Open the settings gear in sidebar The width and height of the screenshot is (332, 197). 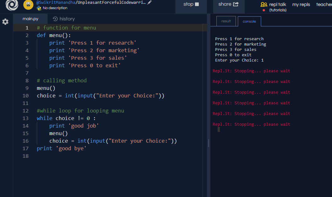pyautogui.click(x=5, y=22)
